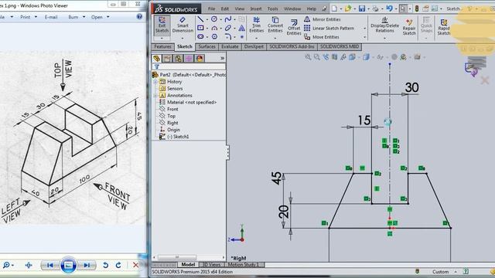Select the Spline sketch tool
This screenshot has width=495, height=278.
(228, 19)
